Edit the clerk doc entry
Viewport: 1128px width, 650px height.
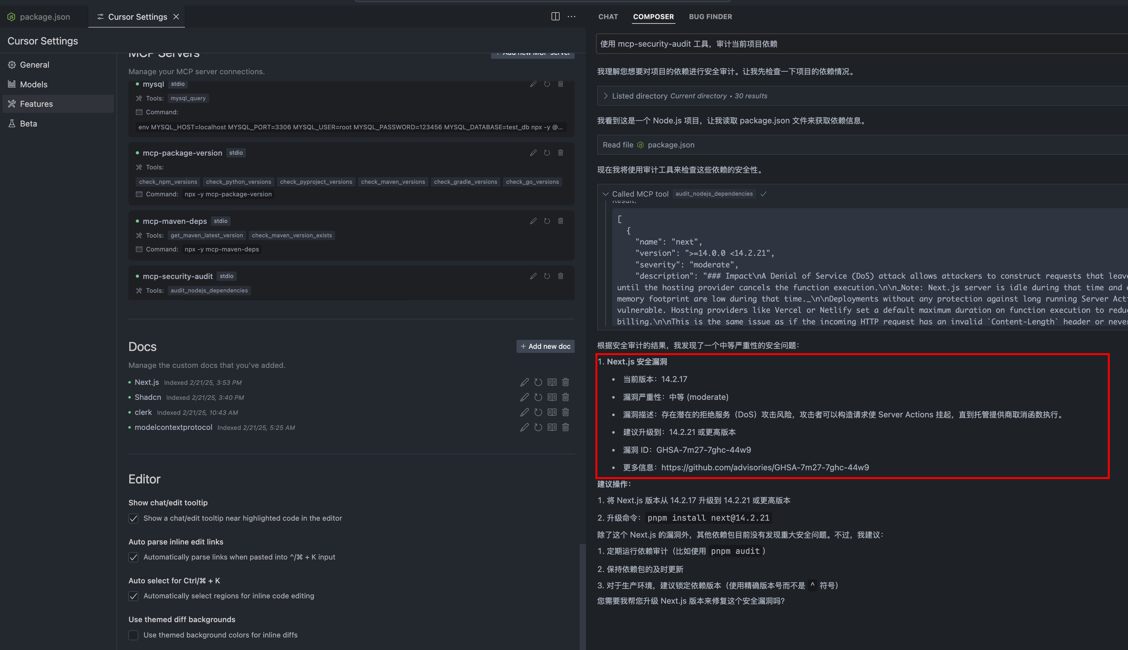point(524,412)
